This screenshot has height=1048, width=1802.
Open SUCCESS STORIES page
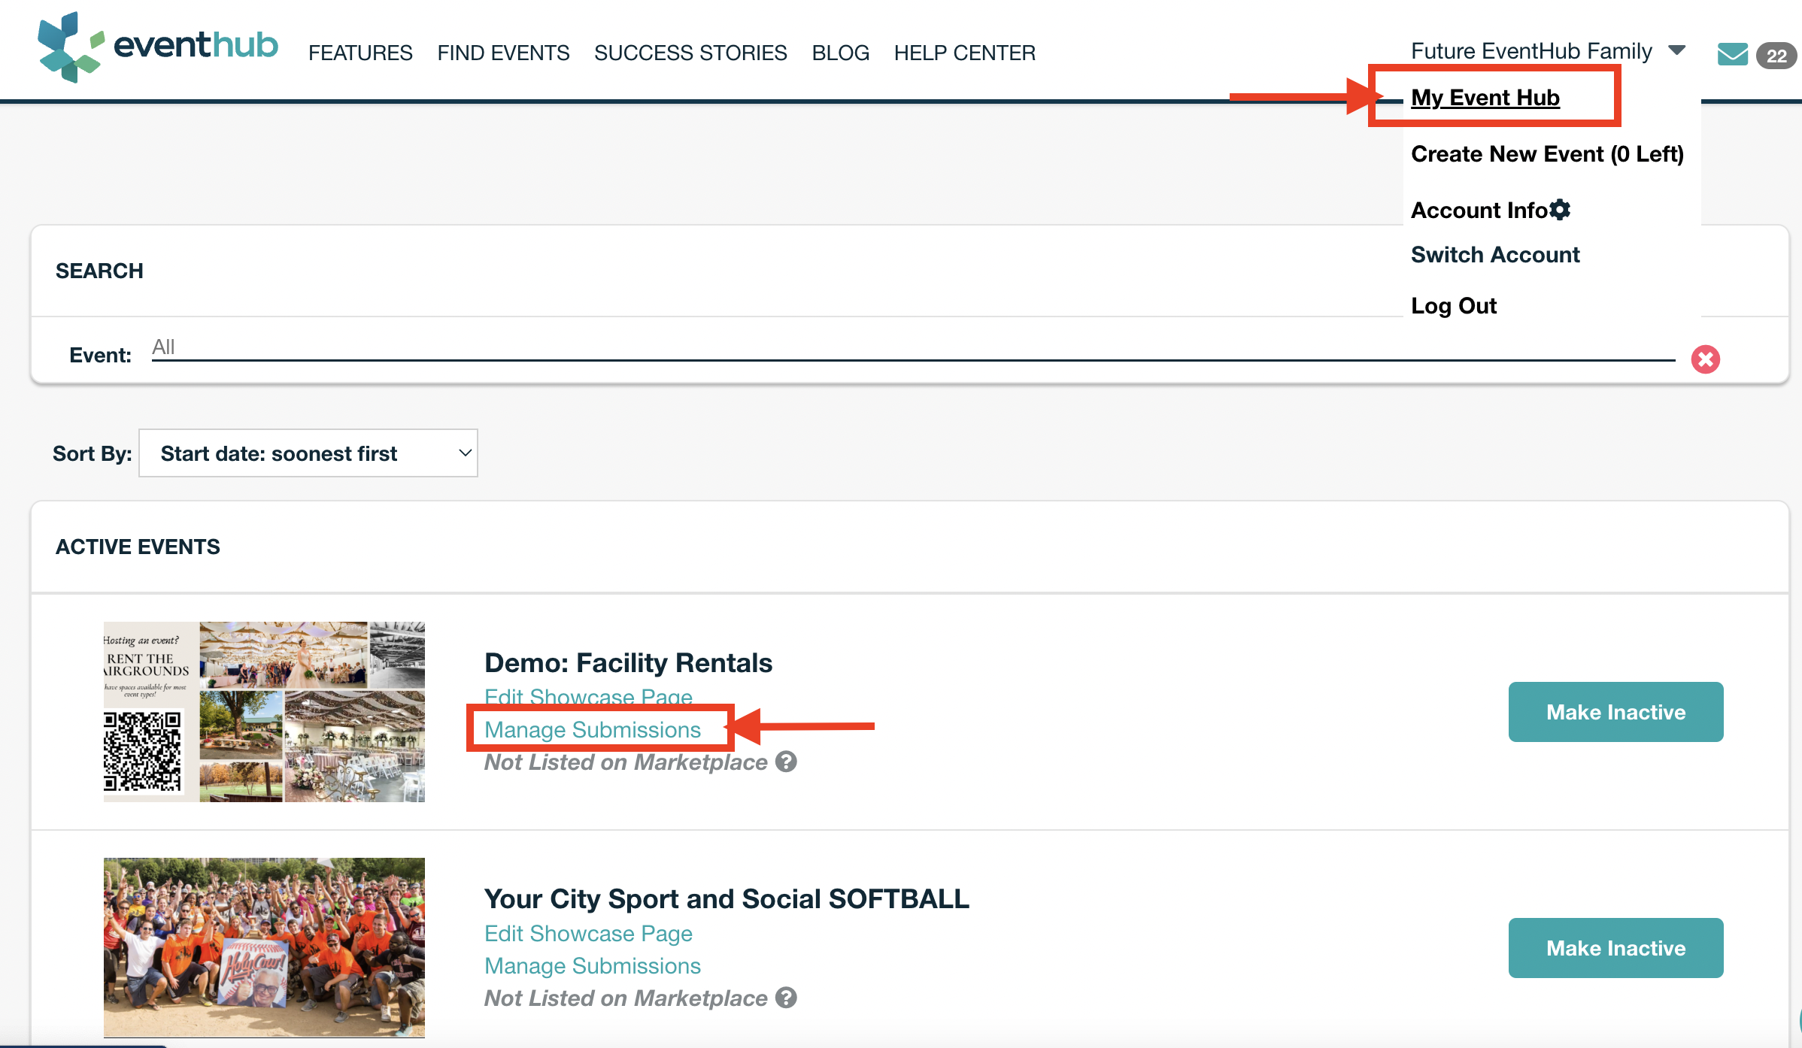click(x=690, y=53)
